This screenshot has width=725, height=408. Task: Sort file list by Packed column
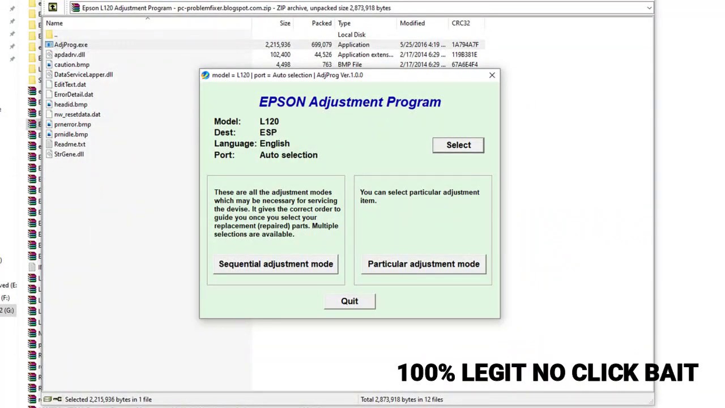point(322,23)
